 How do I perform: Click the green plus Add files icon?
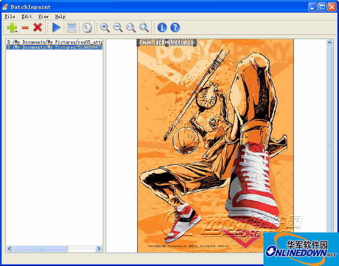12,27
